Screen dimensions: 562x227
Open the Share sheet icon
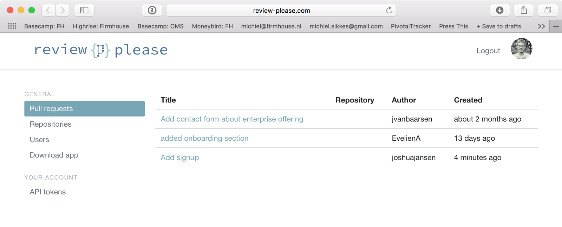click(x=524, y=10)
